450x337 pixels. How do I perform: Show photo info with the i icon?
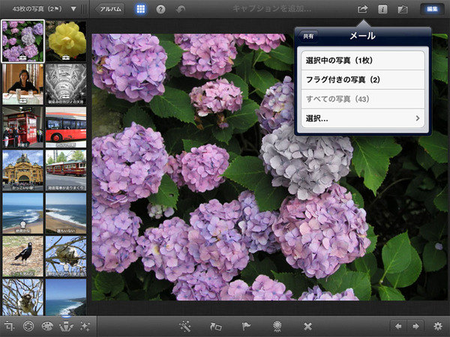[382, 9]
